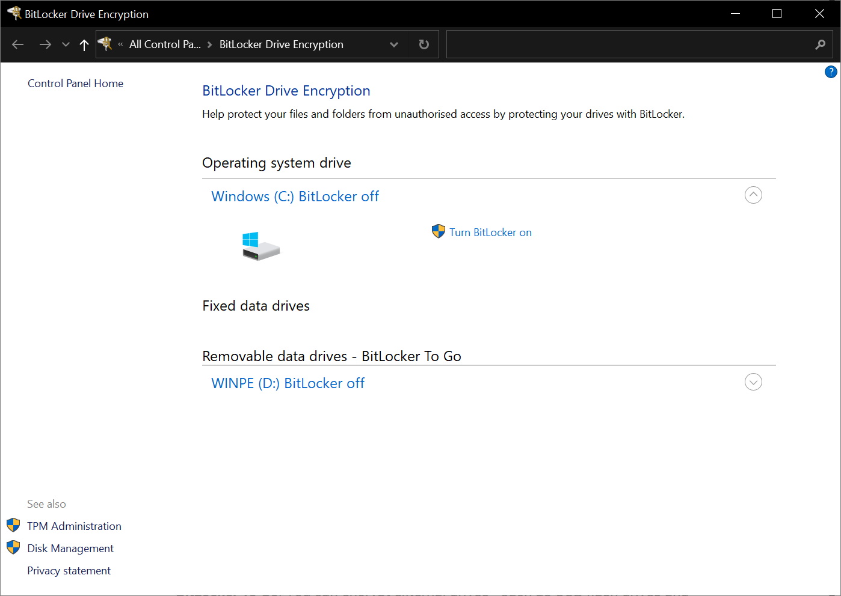Click the 'Operating system drive' heading
The image size is (841, 596).
(x=277, y=163)
